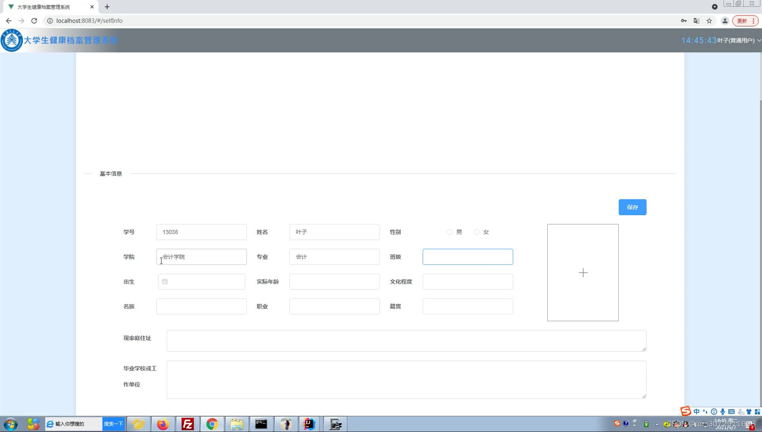Screen dimensions: 762x432
Task: Click the taskbar search box 输入你想搜的
Action: (x=74, y=424)
